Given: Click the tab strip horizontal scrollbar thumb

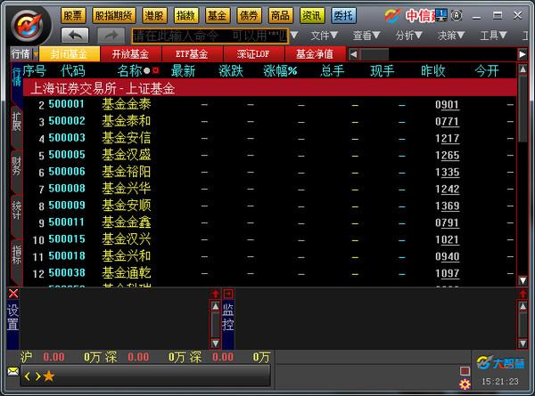Looking at the screenshot, I should 374,54.
